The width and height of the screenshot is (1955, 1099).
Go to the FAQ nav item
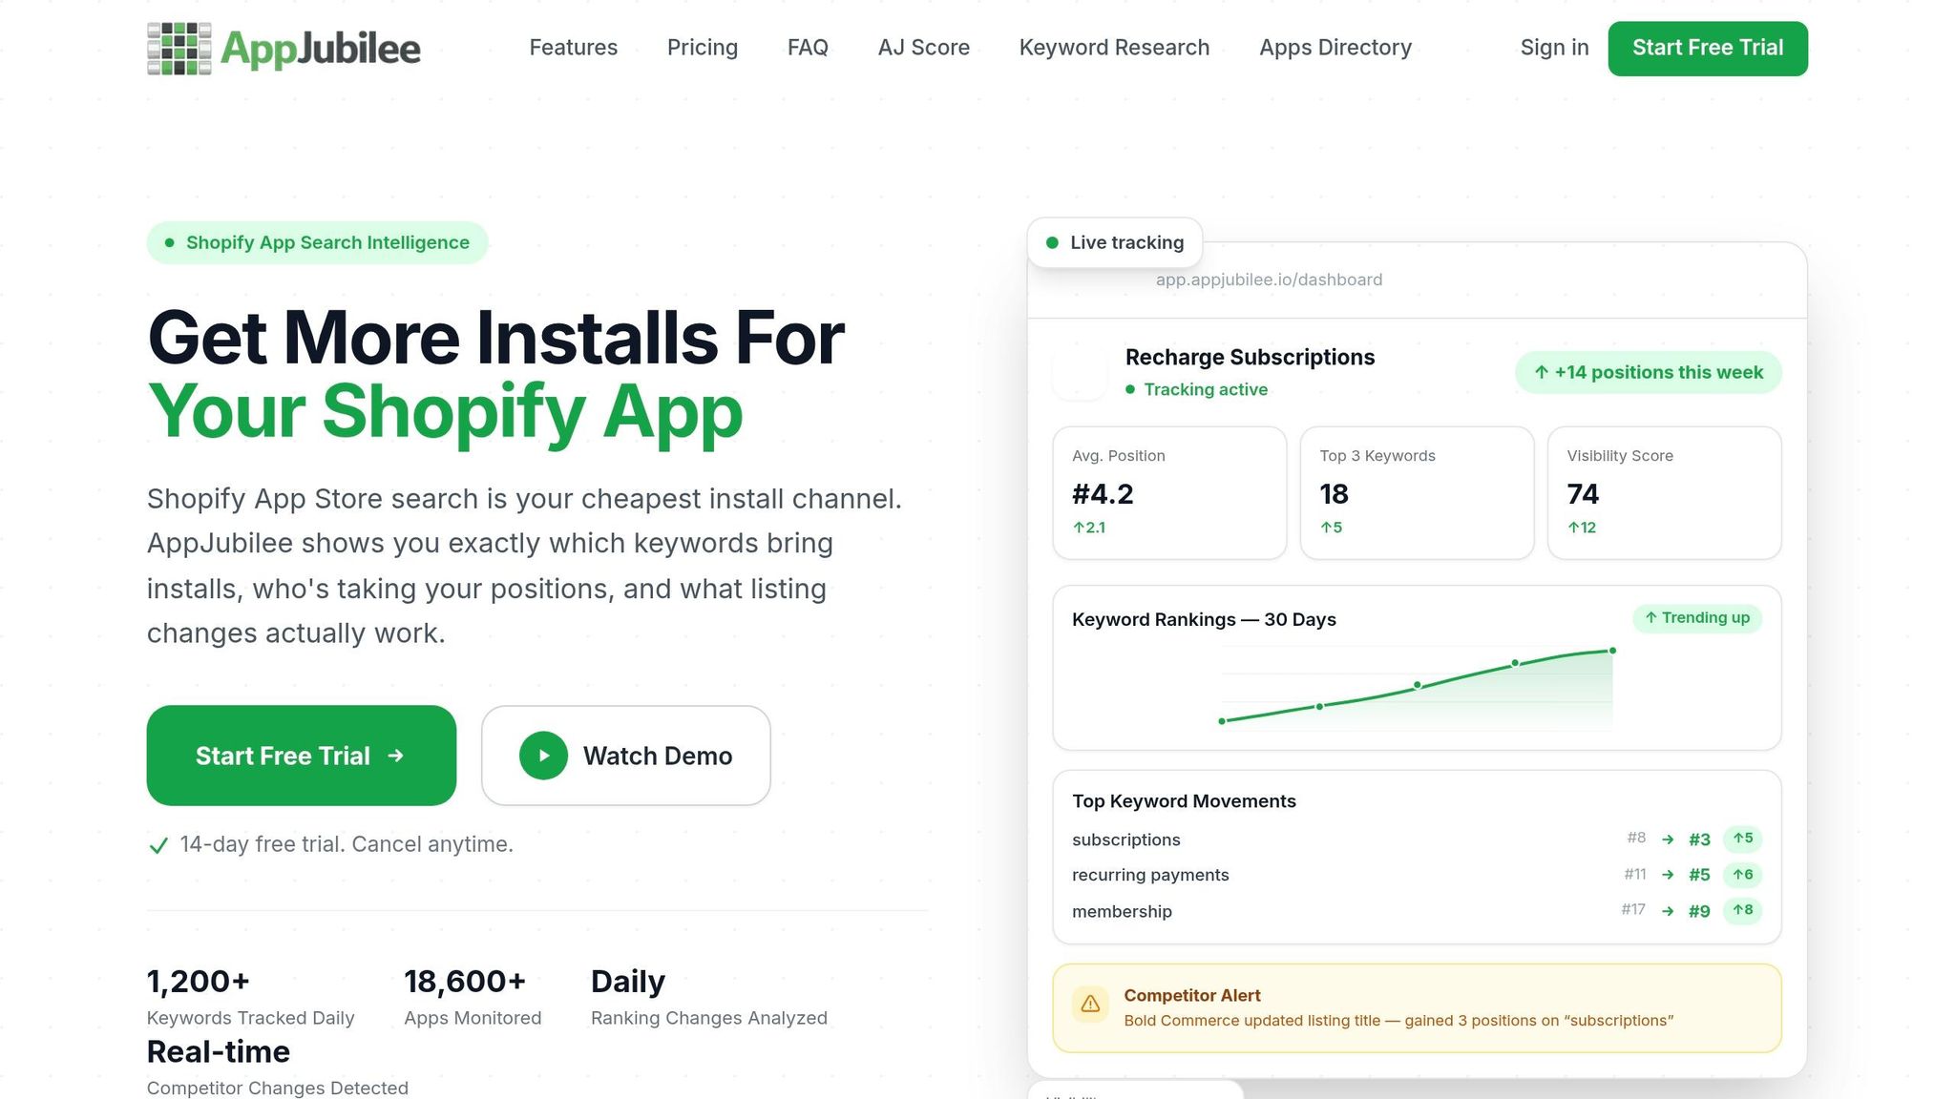[808, 48]
